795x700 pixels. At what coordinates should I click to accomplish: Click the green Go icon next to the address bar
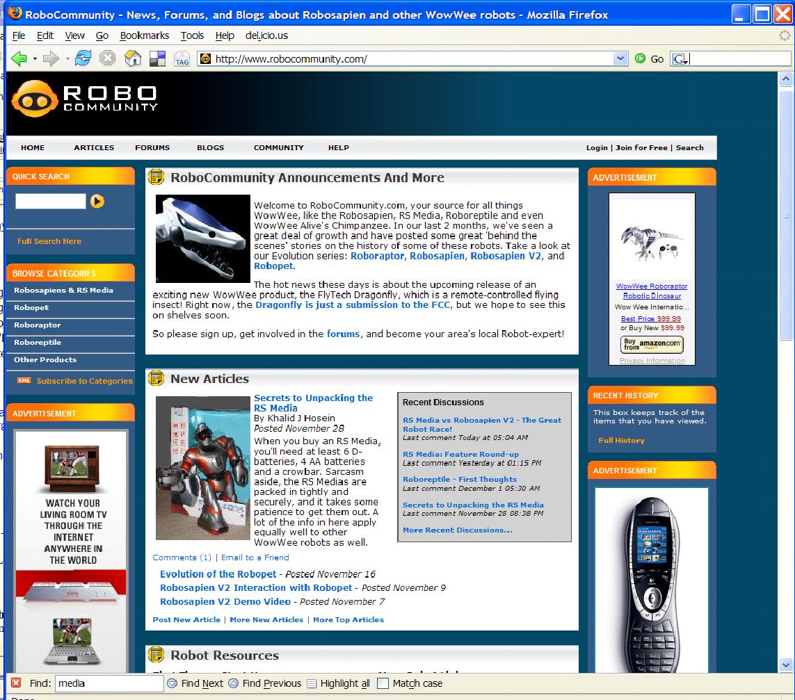pyautogui.click(x=640, y=59)
